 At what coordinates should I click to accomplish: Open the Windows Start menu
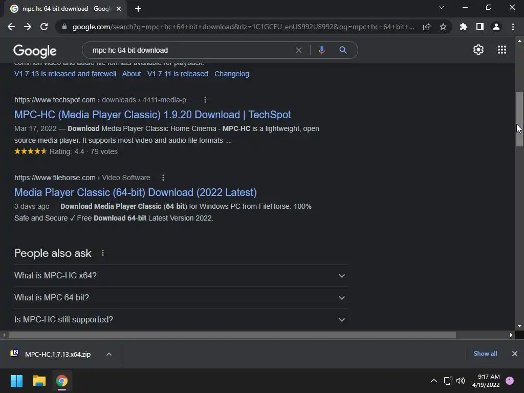16,381
